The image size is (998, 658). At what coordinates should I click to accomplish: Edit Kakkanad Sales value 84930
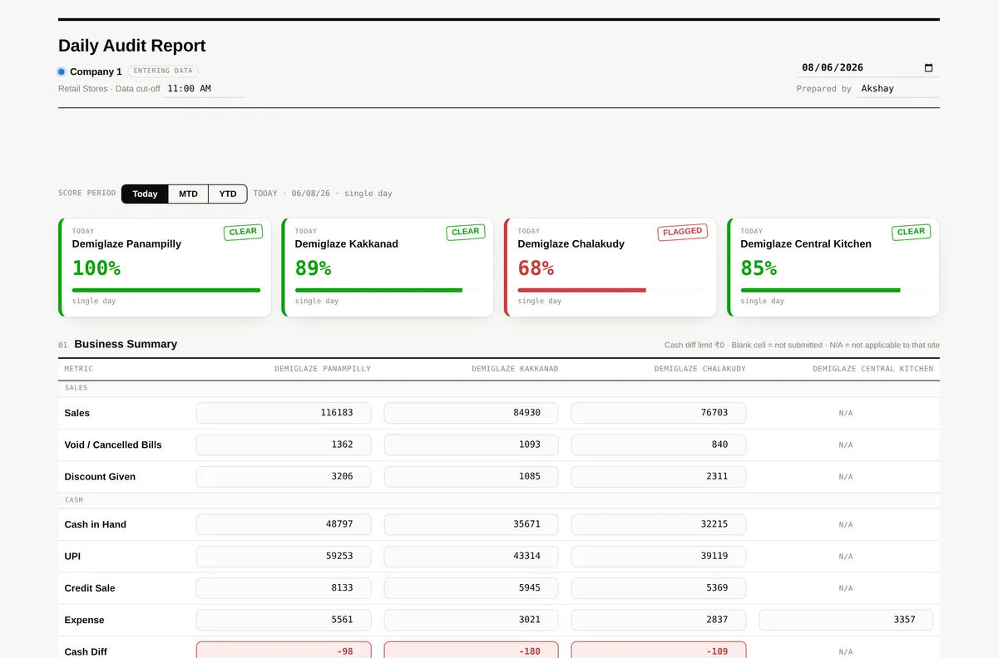471,413
